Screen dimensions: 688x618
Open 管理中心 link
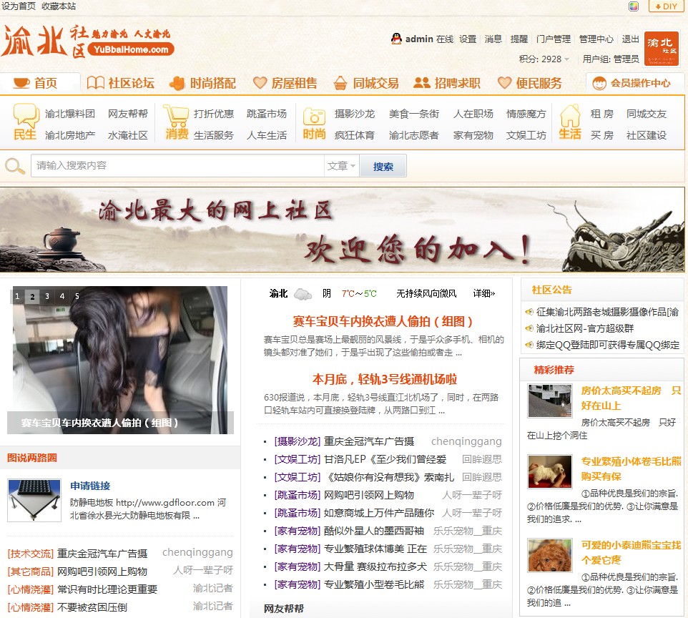coord(596,39)
